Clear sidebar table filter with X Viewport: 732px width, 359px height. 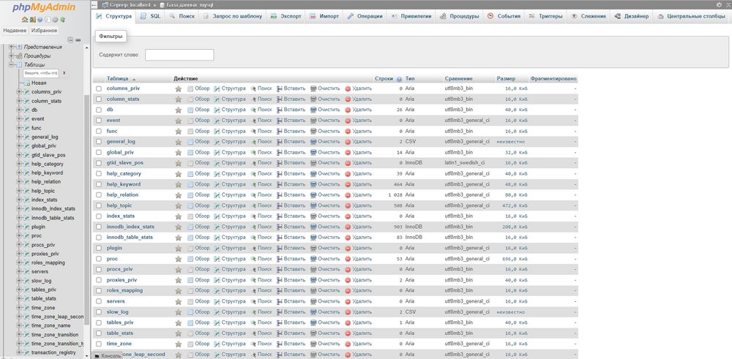pyautogui.click(x=64, y=73)
